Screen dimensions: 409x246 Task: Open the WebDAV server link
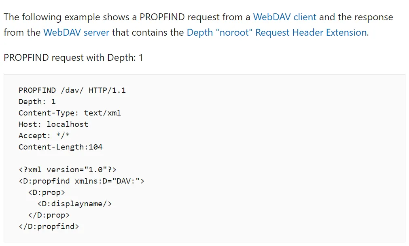76,32
